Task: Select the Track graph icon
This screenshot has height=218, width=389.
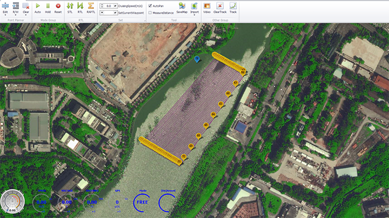Action: click(x=233, y=6)
